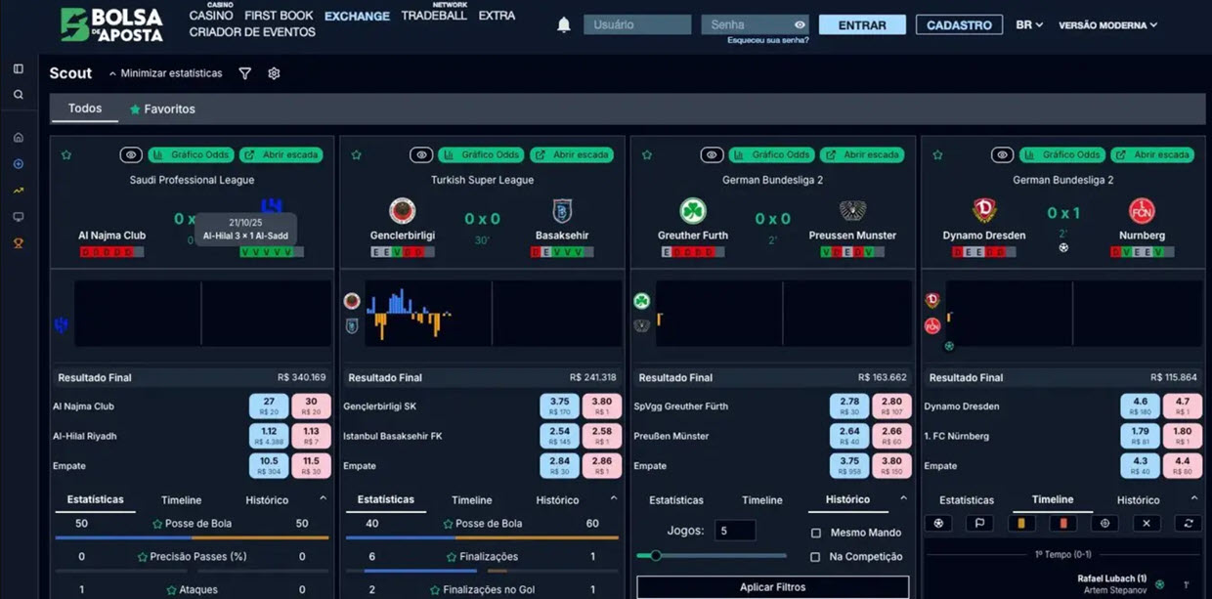
Task: Favorite the Saudi Professional League match star
Action: pos(66,155)
